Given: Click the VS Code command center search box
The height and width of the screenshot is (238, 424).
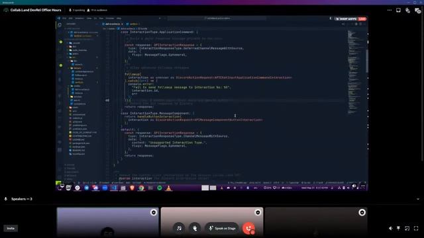Looking at the screenshot, I should tap(217, 19).
